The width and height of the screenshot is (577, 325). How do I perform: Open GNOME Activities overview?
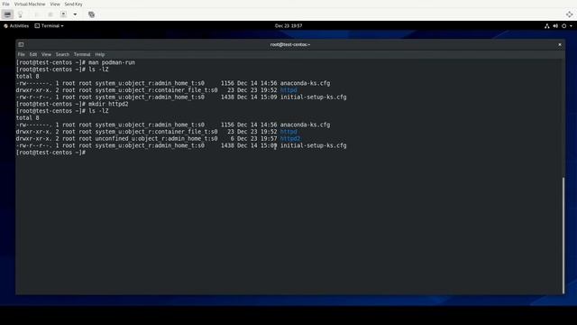coord(16,26)
